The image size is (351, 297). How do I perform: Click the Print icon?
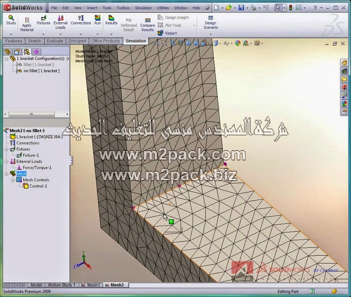[x=254, y=7]
